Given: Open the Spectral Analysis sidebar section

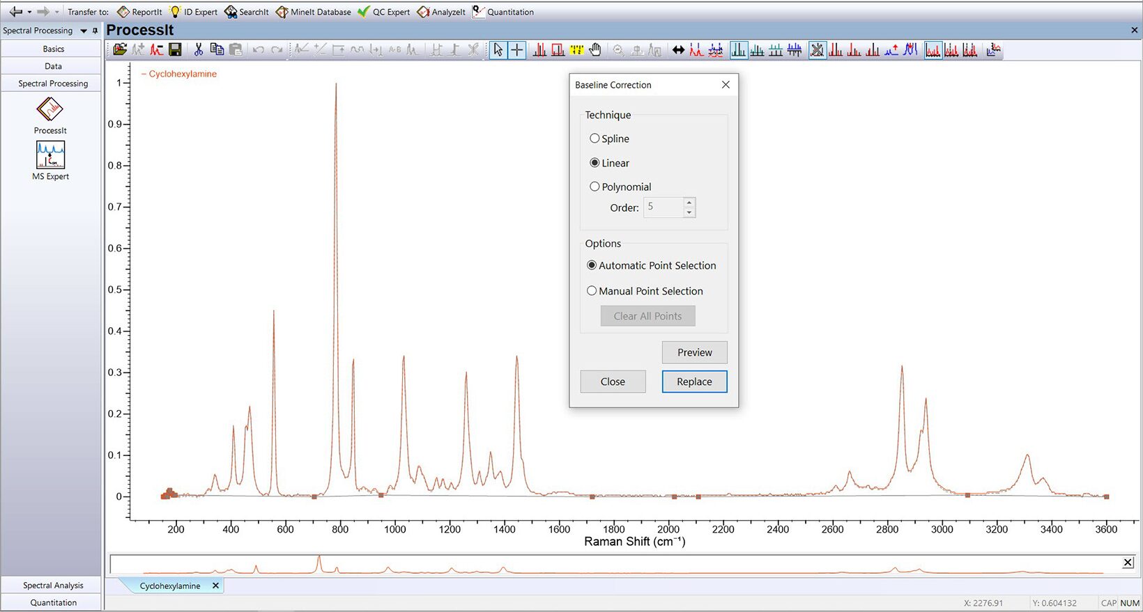Looking at the screenshot, I should (53, 586).
